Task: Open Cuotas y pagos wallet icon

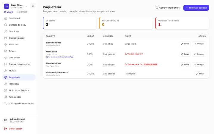Action: click(x=6, y=38)
